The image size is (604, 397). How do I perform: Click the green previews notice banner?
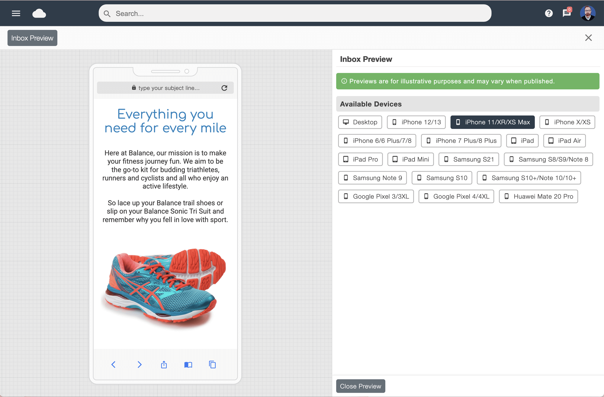(x=467, y=81)
